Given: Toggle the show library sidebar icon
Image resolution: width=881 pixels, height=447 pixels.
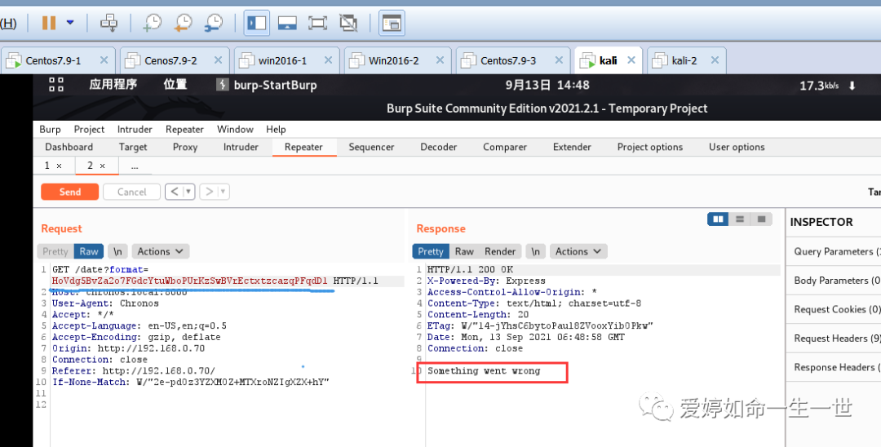Looking at the screenshot, I should coord(257,23).
